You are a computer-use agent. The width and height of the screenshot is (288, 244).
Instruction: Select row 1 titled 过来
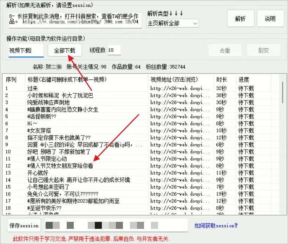(33, 88)
